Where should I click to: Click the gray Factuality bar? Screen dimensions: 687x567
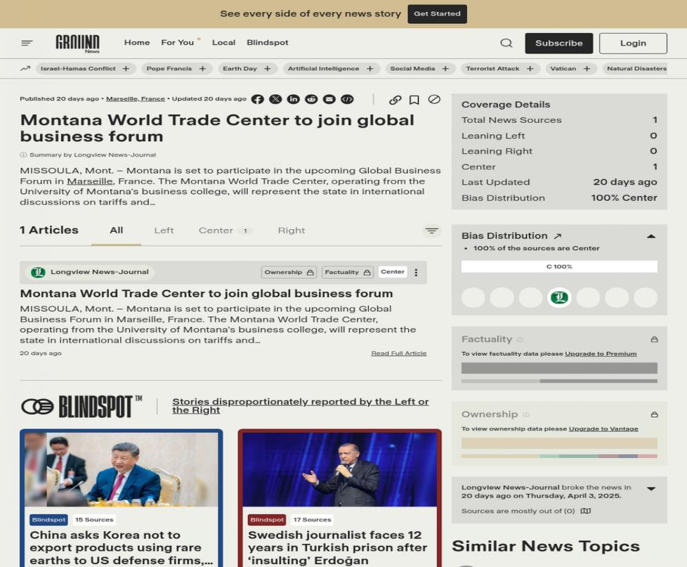(559, 368)
